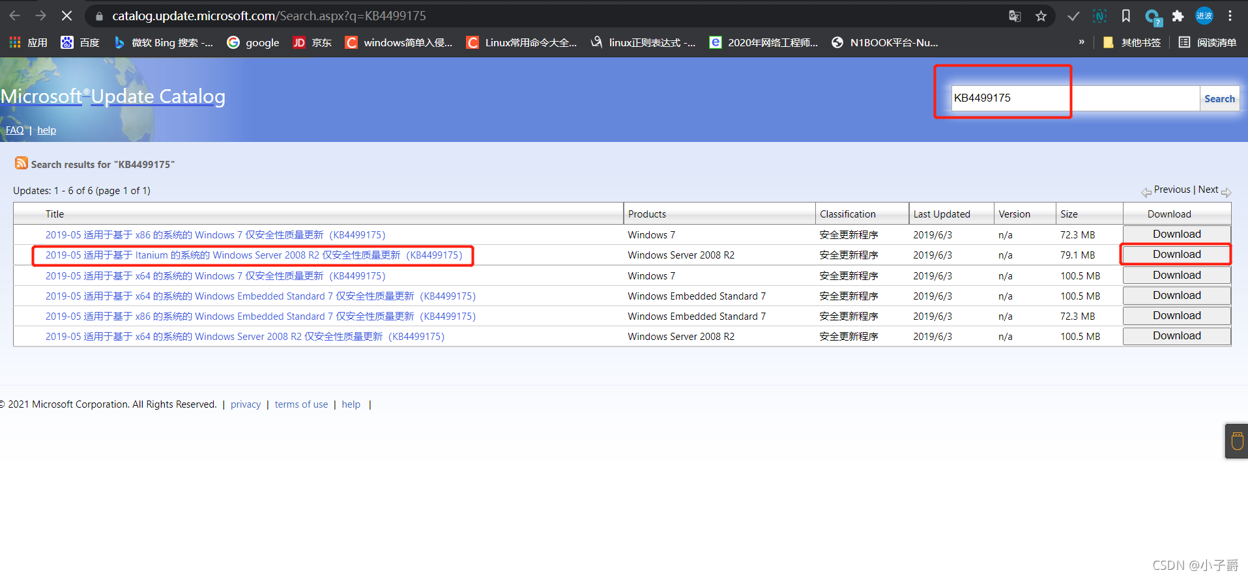Click the floating side widget icon

[x=1237, y=441]
